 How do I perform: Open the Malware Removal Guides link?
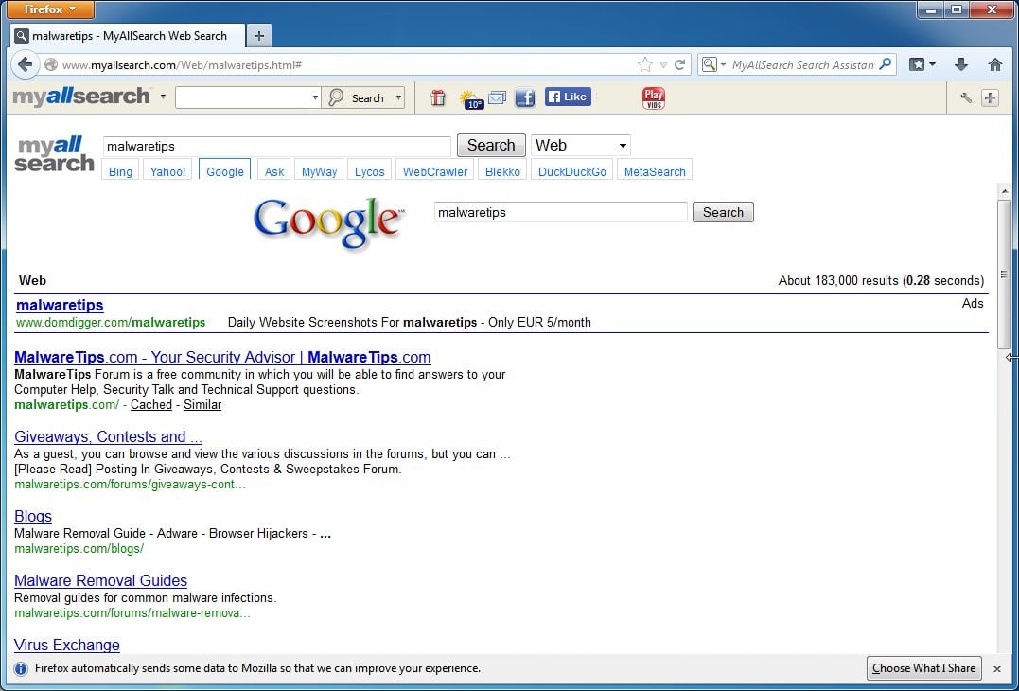[x=100, y=580]
